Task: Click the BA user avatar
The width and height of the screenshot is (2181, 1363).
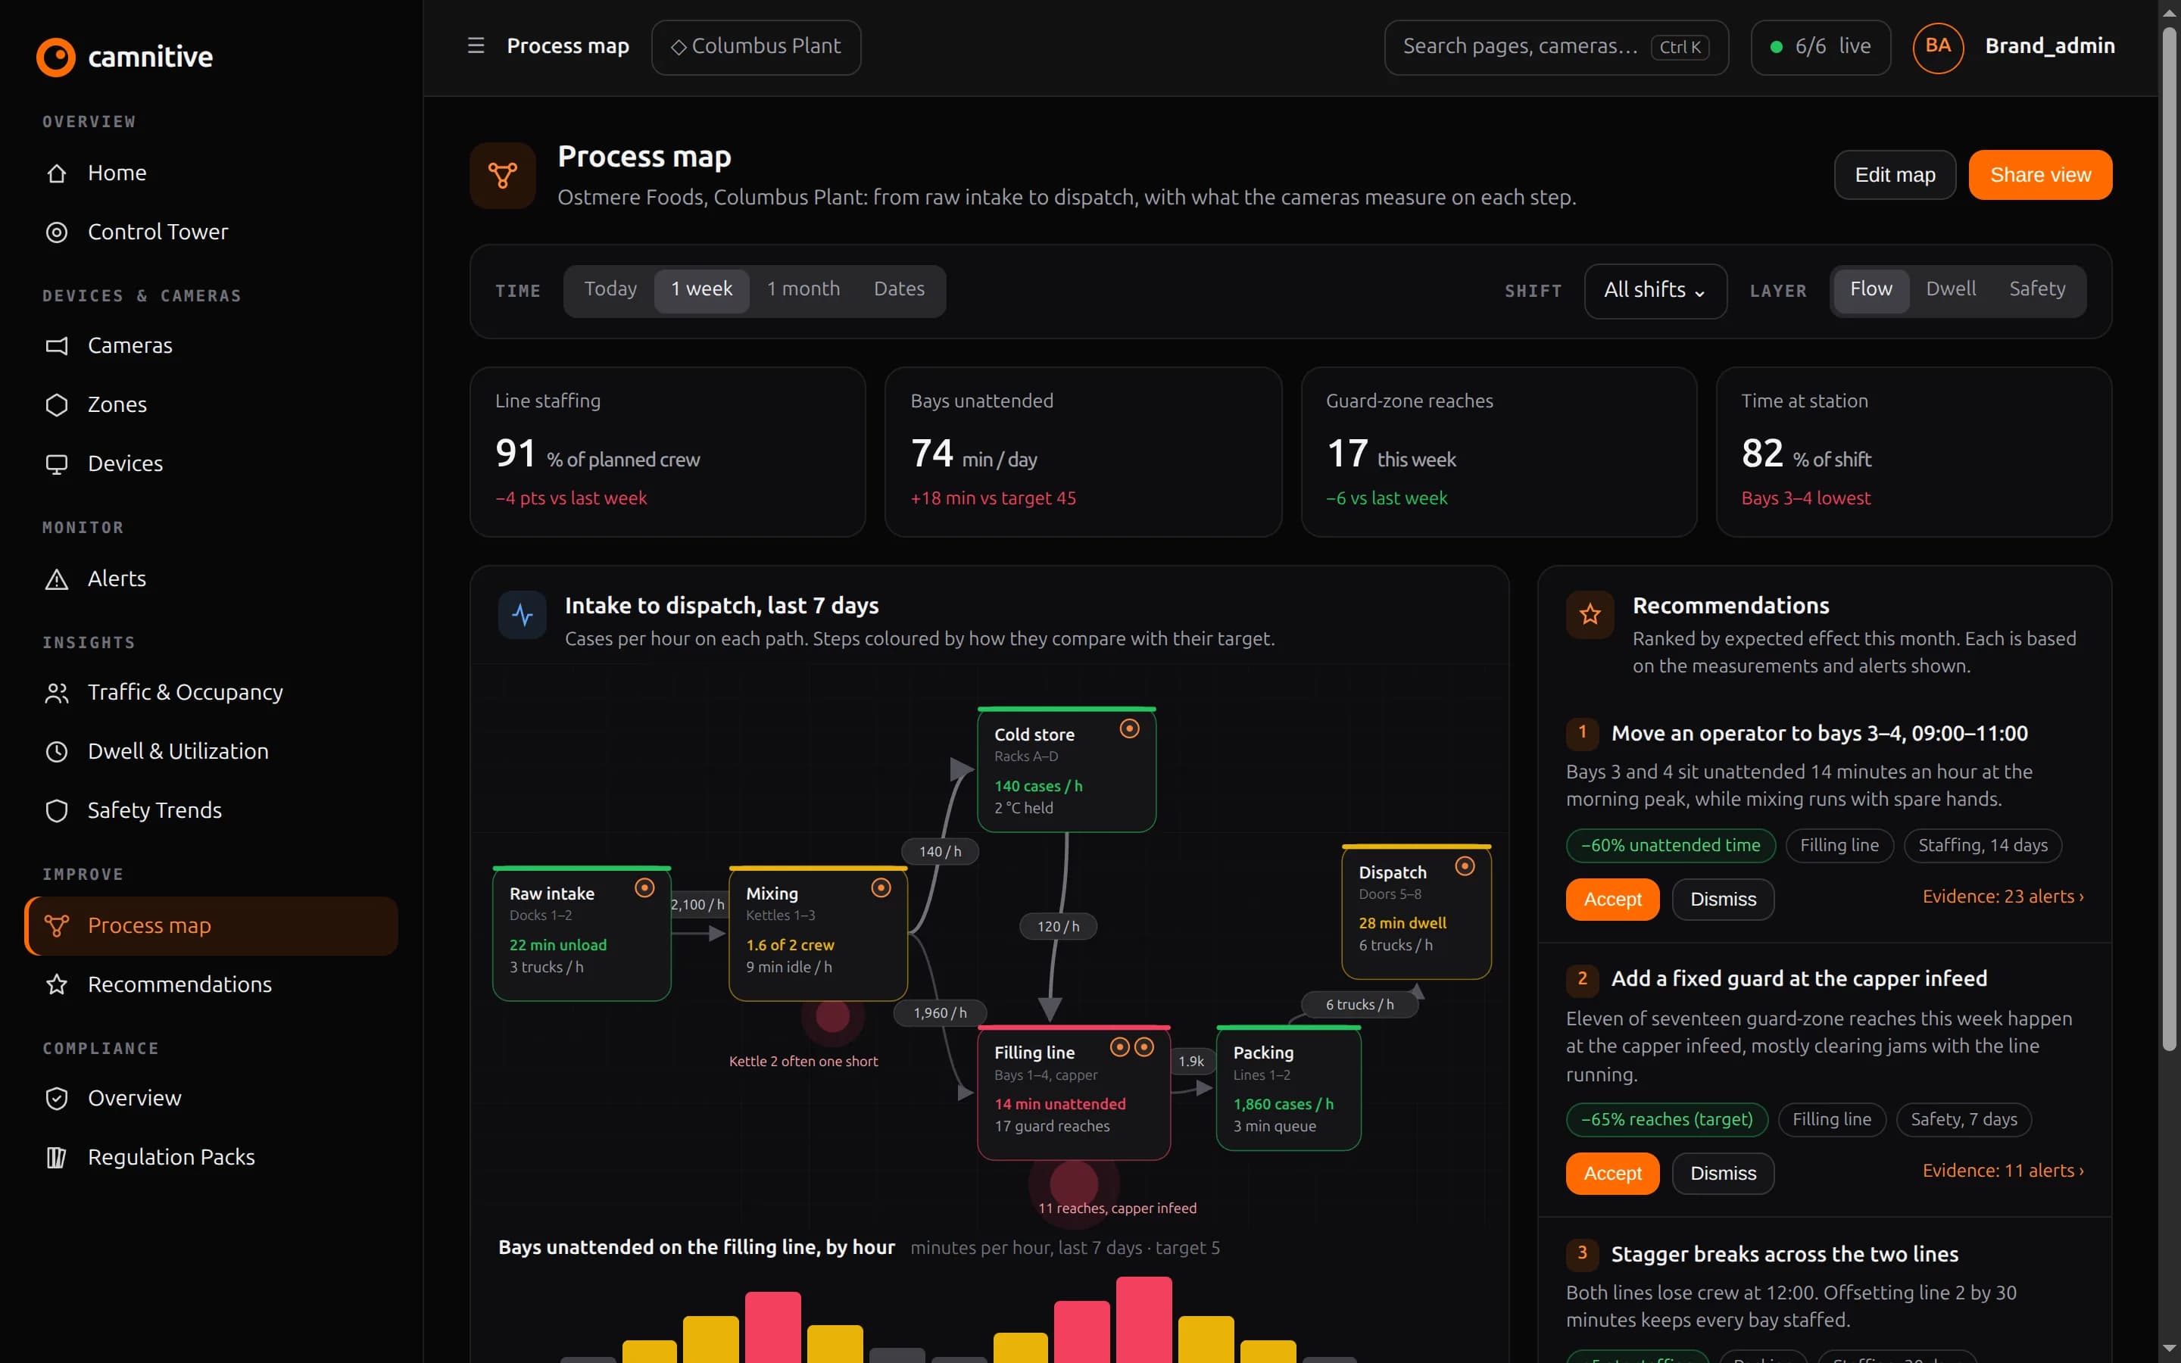Action: (1938, 47)
